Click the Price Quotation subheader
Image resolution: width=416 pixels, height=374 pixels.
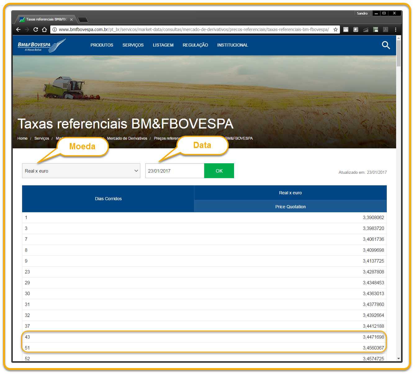[290, 207]
